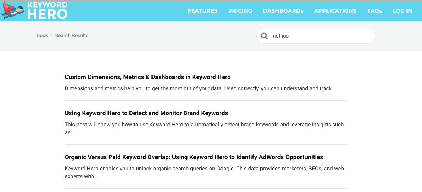This screenshot has height=192, width=422.
Task: Focus the search field containing metrics
Action: pyautogui.click(x=316, y=36)
